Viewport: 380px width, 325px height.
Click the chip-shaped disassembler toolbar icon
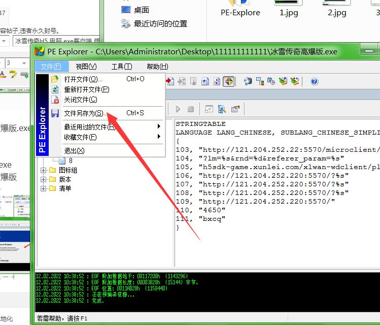click(x=248, y=81)
